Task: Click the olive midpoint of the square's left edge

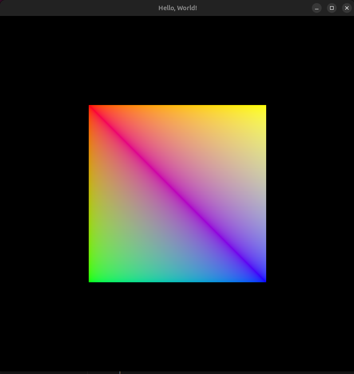Action: click(x=91, y=194)
